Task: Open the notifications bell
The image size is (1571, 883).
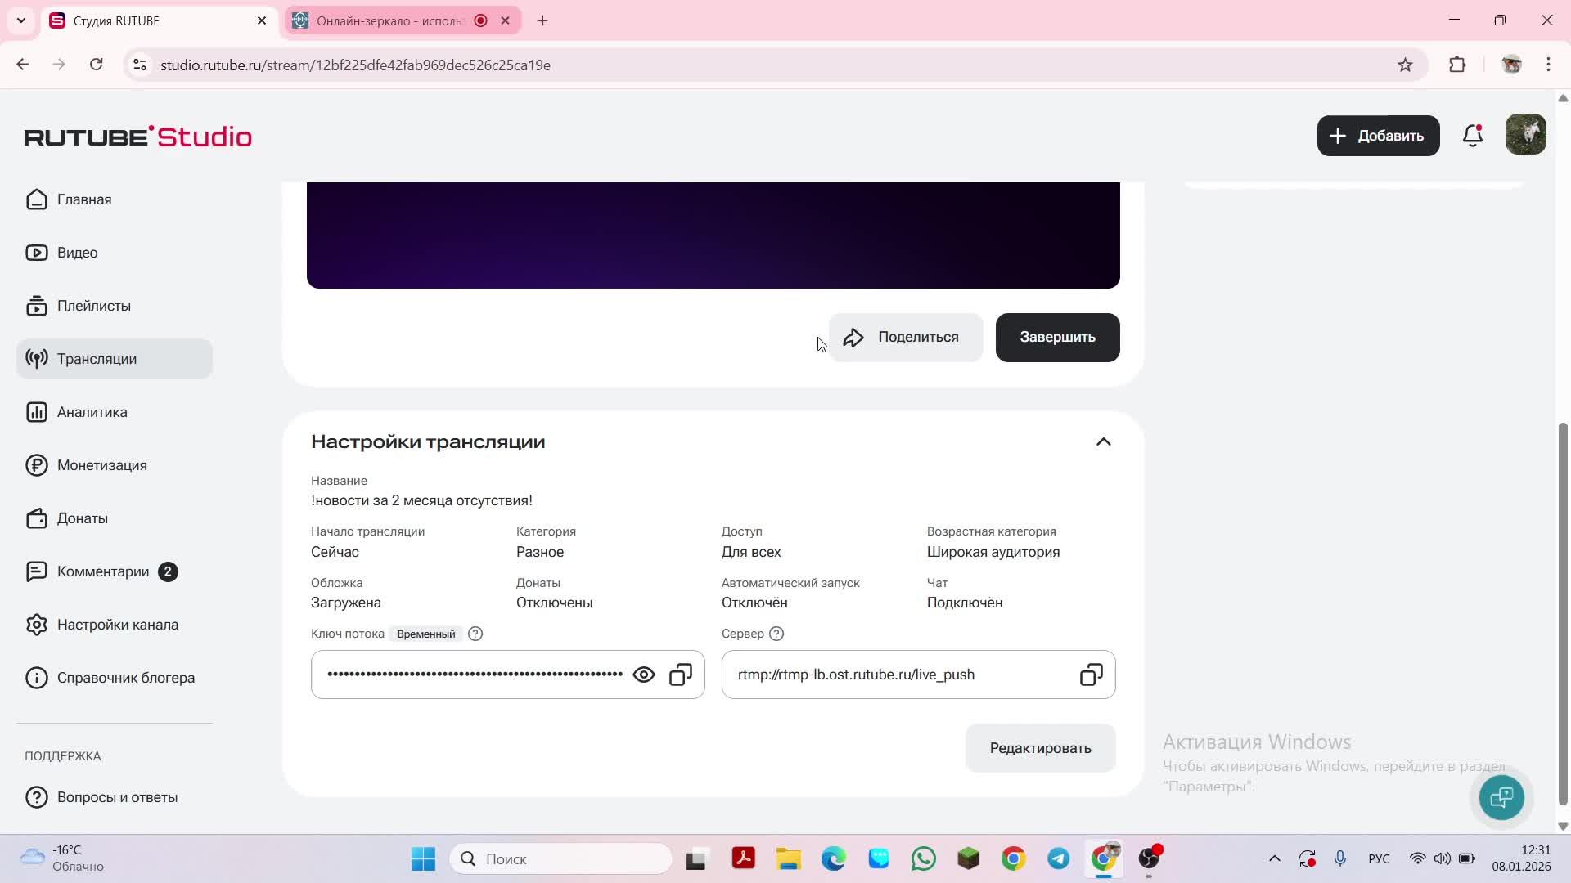Action: (x=1472, y=136)
